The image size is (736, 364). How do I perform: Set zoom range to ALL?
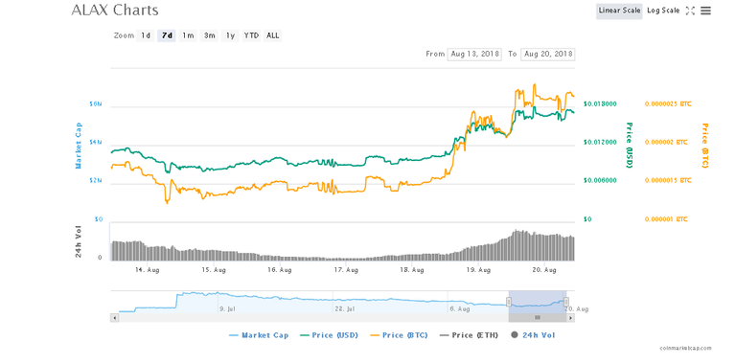click(x=272, y=35)
